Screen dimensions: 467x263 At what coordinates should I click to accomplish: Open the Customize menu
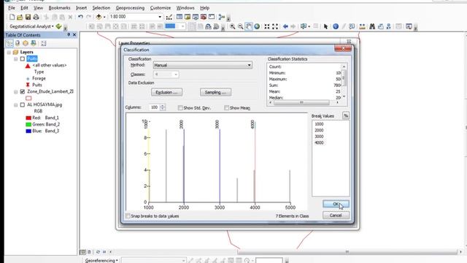[161, 8]
